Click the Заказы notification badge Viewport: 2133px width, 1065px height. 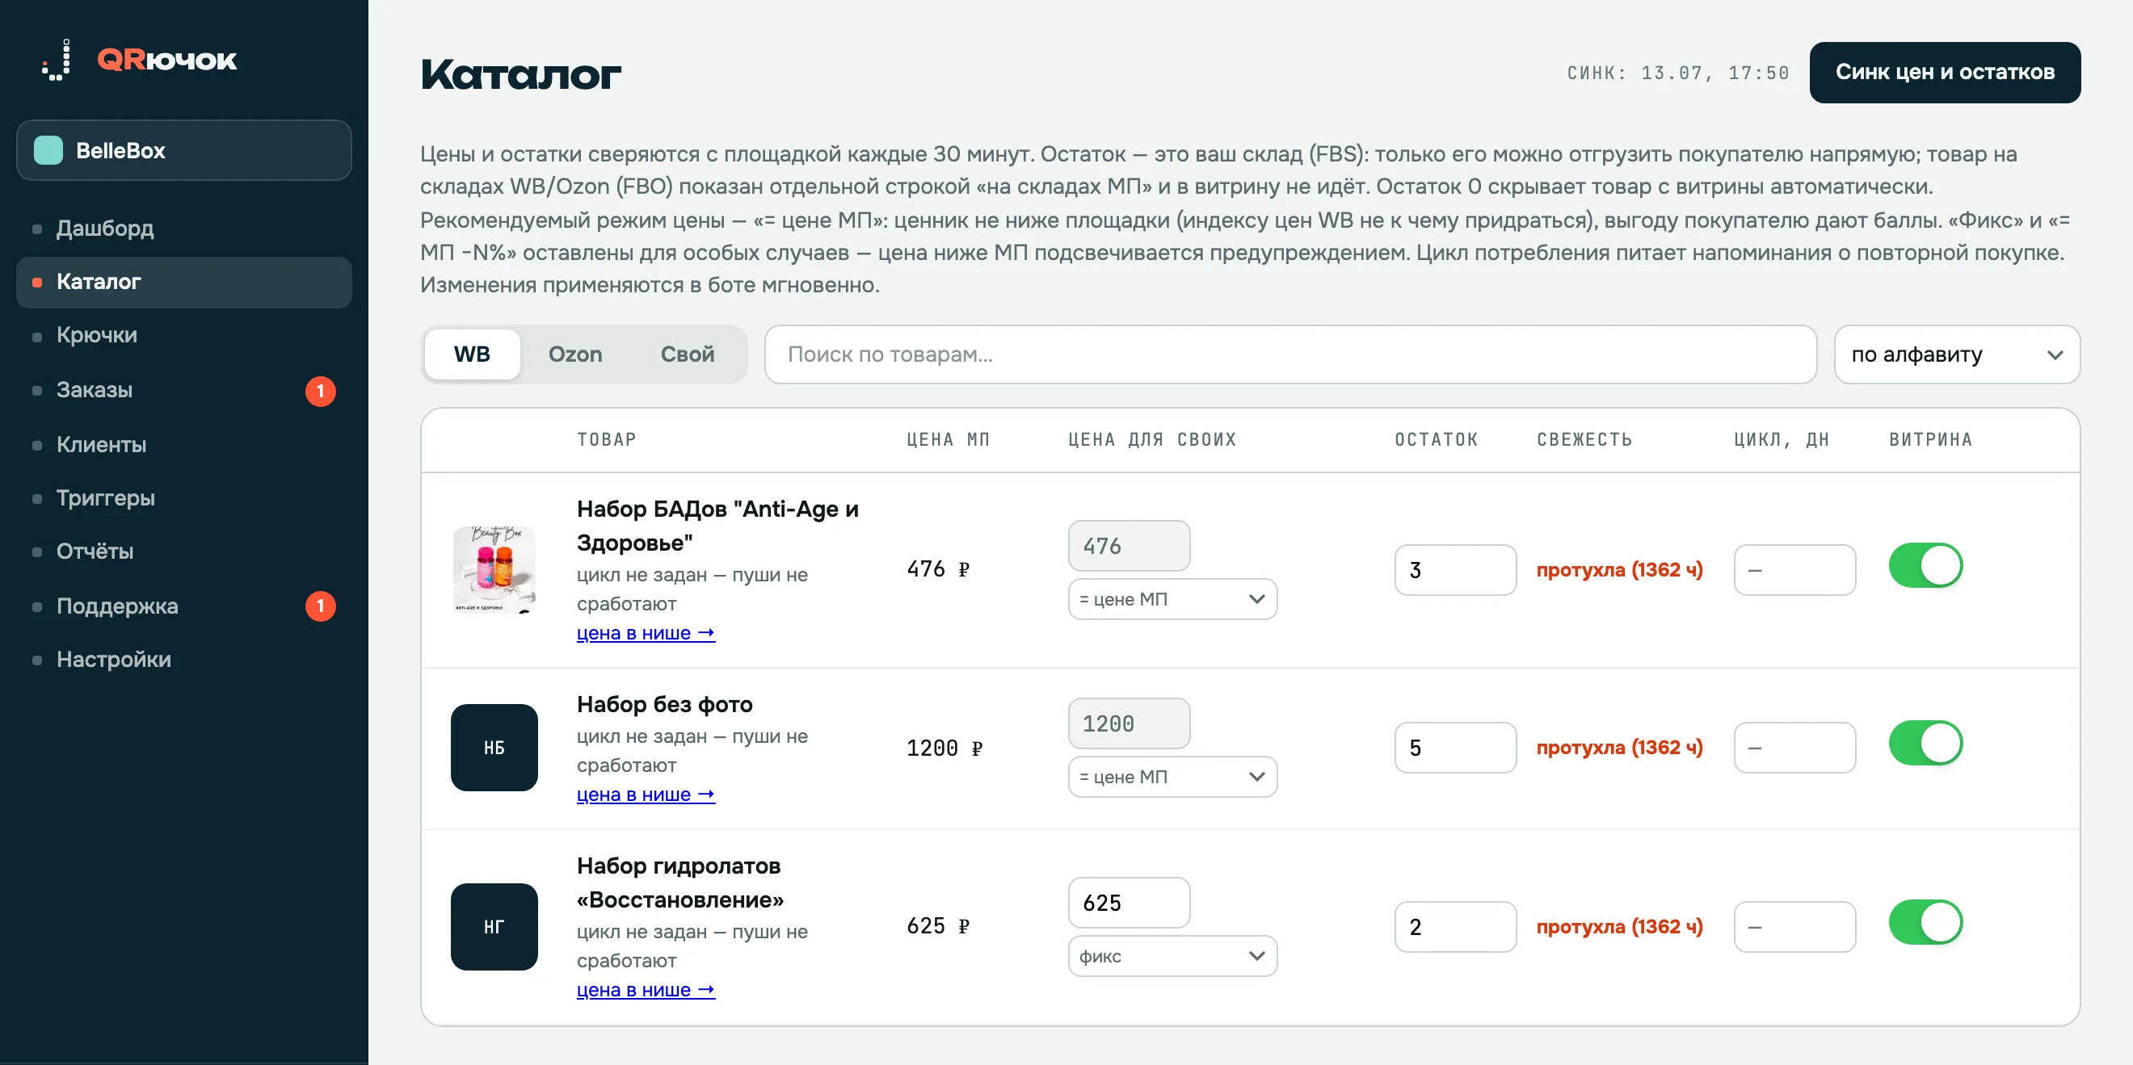(321, 391)
